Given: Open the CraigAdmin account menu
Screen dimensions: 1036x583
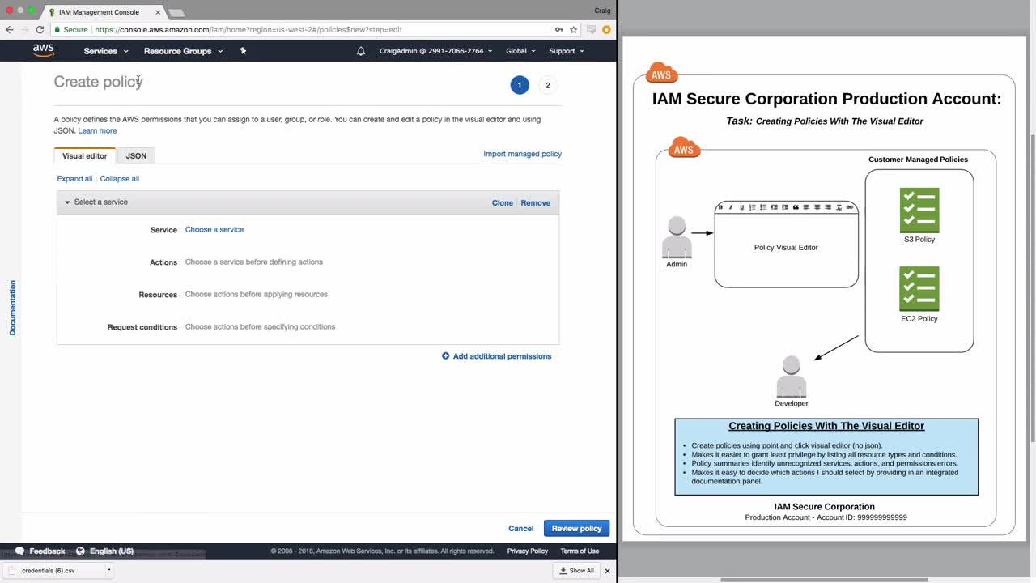Looking at the screenshot, I should (x=435, y=51).
